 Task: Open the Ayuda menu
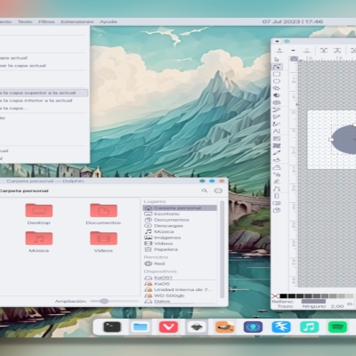[109, 21]
